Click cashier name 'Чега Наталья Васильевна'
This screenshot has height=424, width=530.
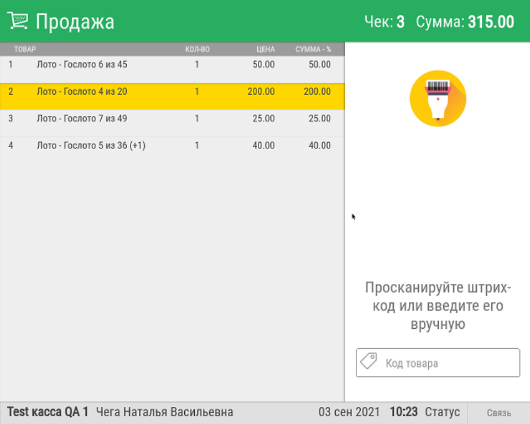(x=165, y=412)
